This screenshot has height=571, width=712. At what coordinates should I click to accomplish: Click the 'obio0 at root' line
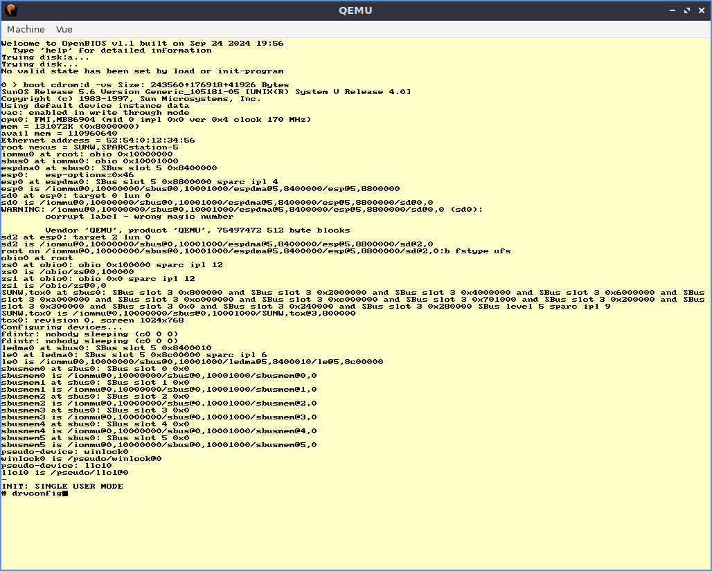(37, 257)
